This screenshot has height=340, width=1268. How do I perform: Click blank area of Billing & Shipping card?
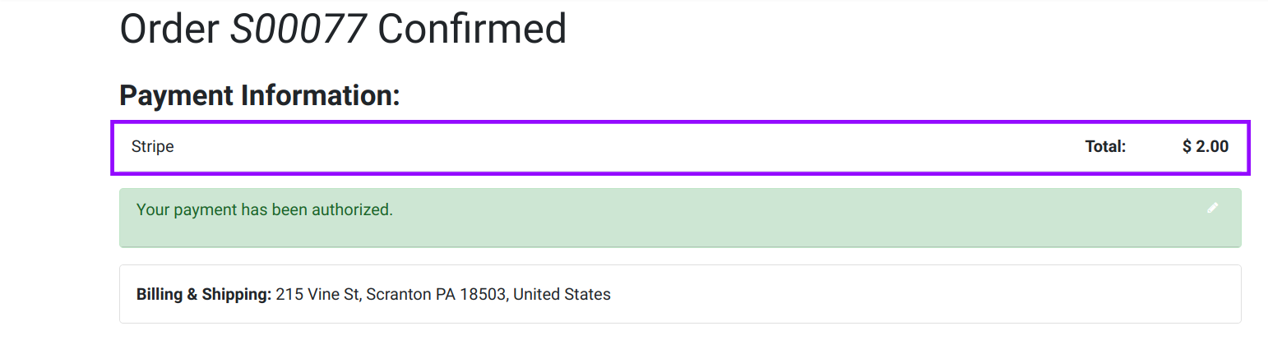905,294
